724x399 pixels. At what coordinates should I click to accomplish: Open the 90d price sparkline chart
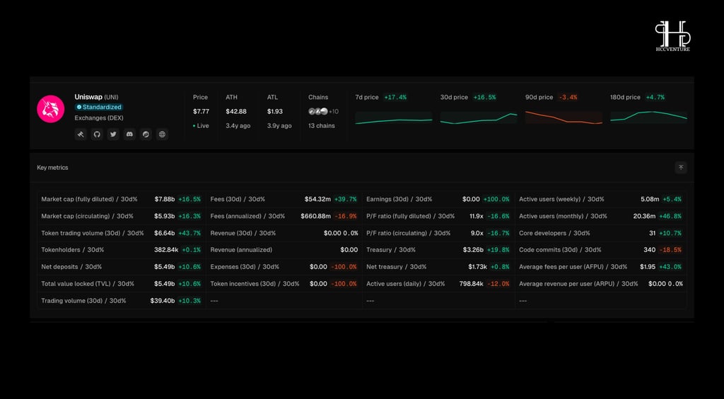(564, 117)
